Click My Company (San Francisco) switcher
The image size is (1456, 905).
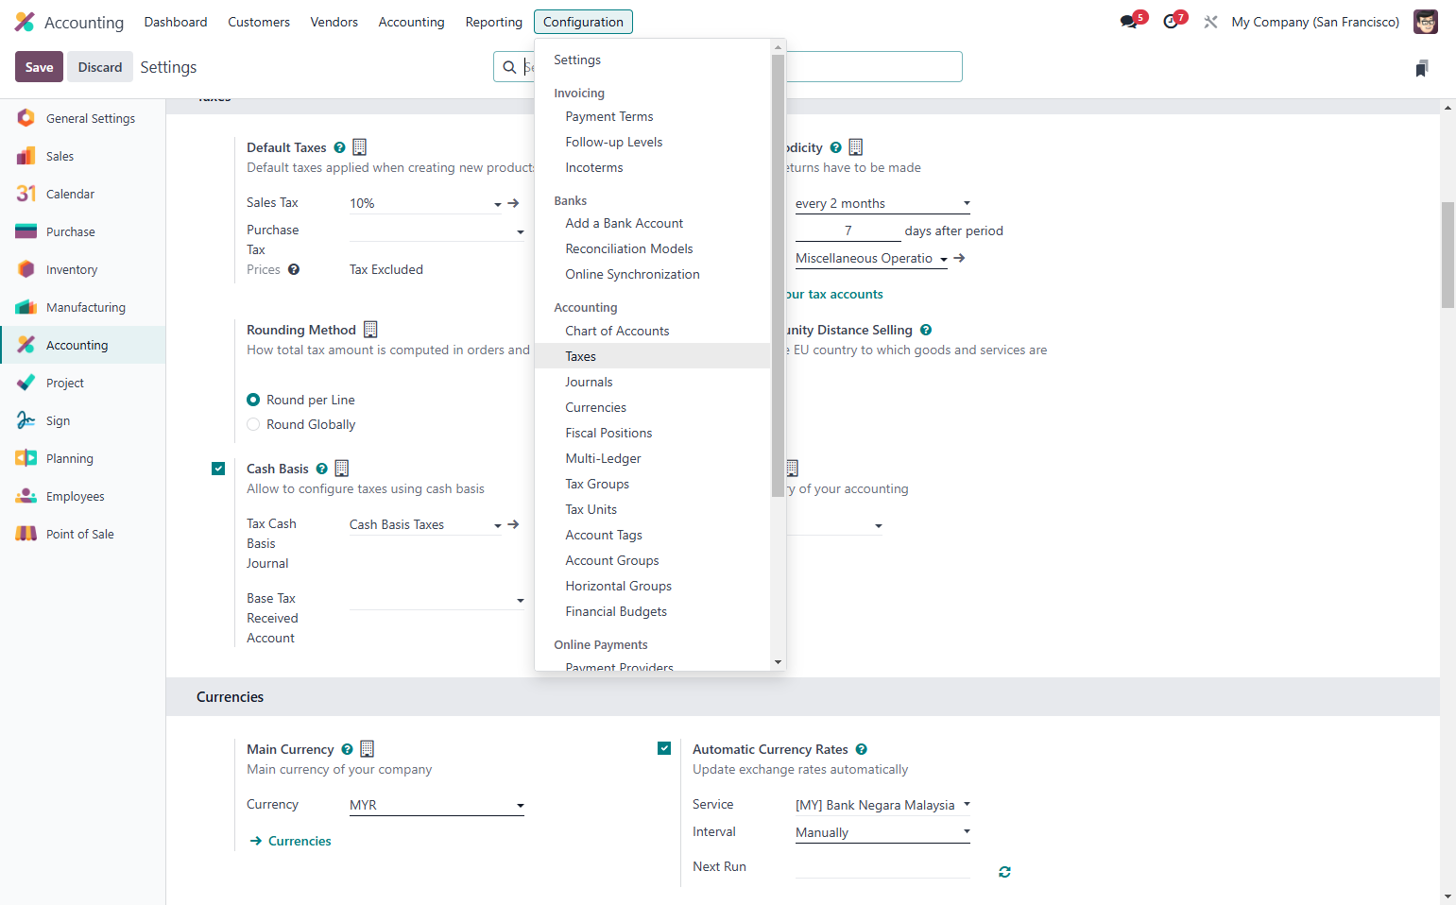[x=1315, y=22]
